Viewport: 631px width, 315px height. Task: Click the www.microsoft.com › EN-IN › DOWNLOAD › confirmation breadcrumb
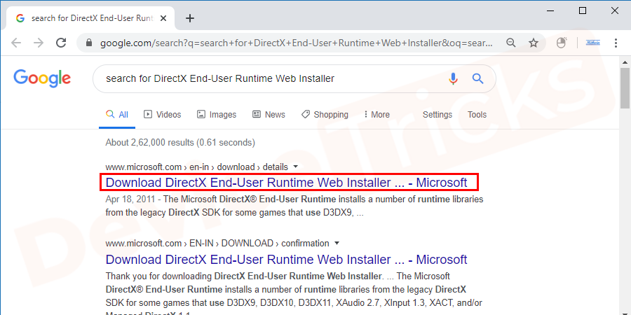point(217,243)
